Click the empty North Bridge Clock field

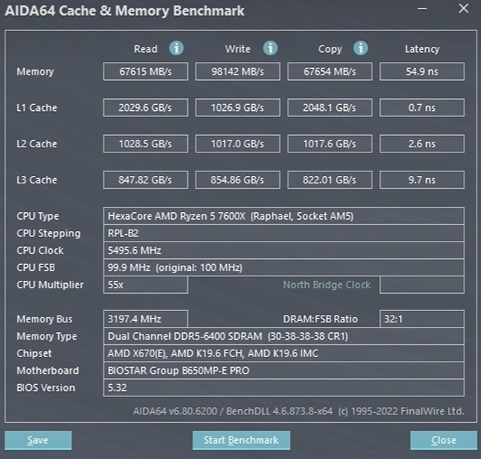coord(422,285)
